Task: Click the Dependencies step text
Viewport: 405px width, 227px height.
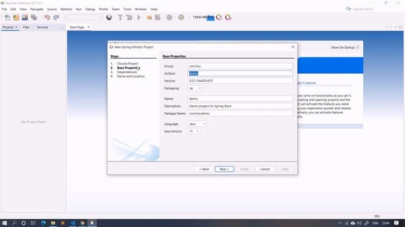Action: click(x=127, y=72)
